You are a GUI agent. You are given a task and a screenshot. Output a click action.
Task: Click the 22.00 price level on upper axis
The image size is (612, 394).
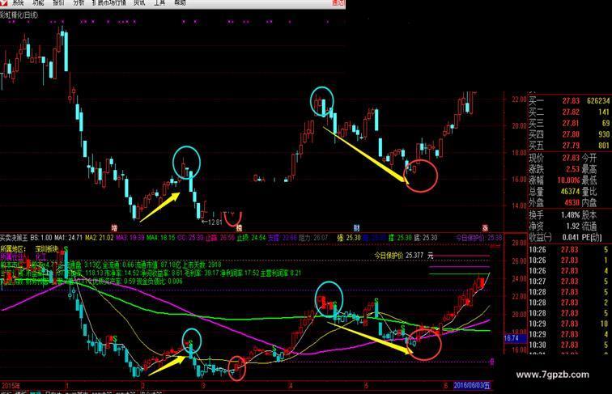click(519, 100)
